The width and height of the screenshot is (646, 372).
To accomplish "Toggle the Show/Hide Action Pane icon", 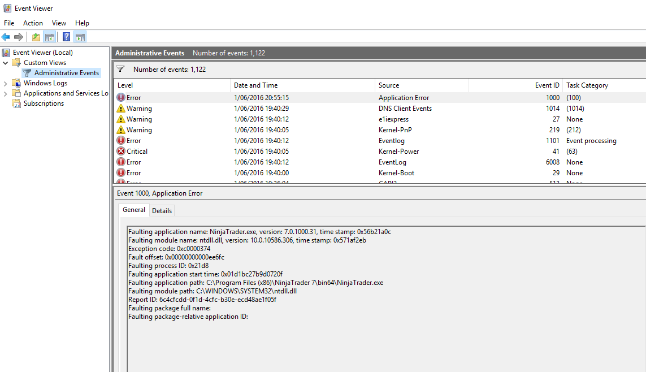I will tap(80, 37).
